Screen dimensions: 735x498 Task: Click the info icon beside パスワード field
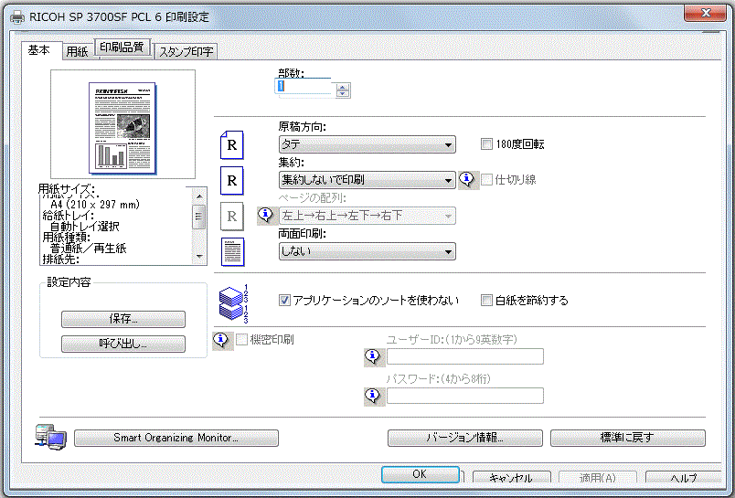coord(374,396)
